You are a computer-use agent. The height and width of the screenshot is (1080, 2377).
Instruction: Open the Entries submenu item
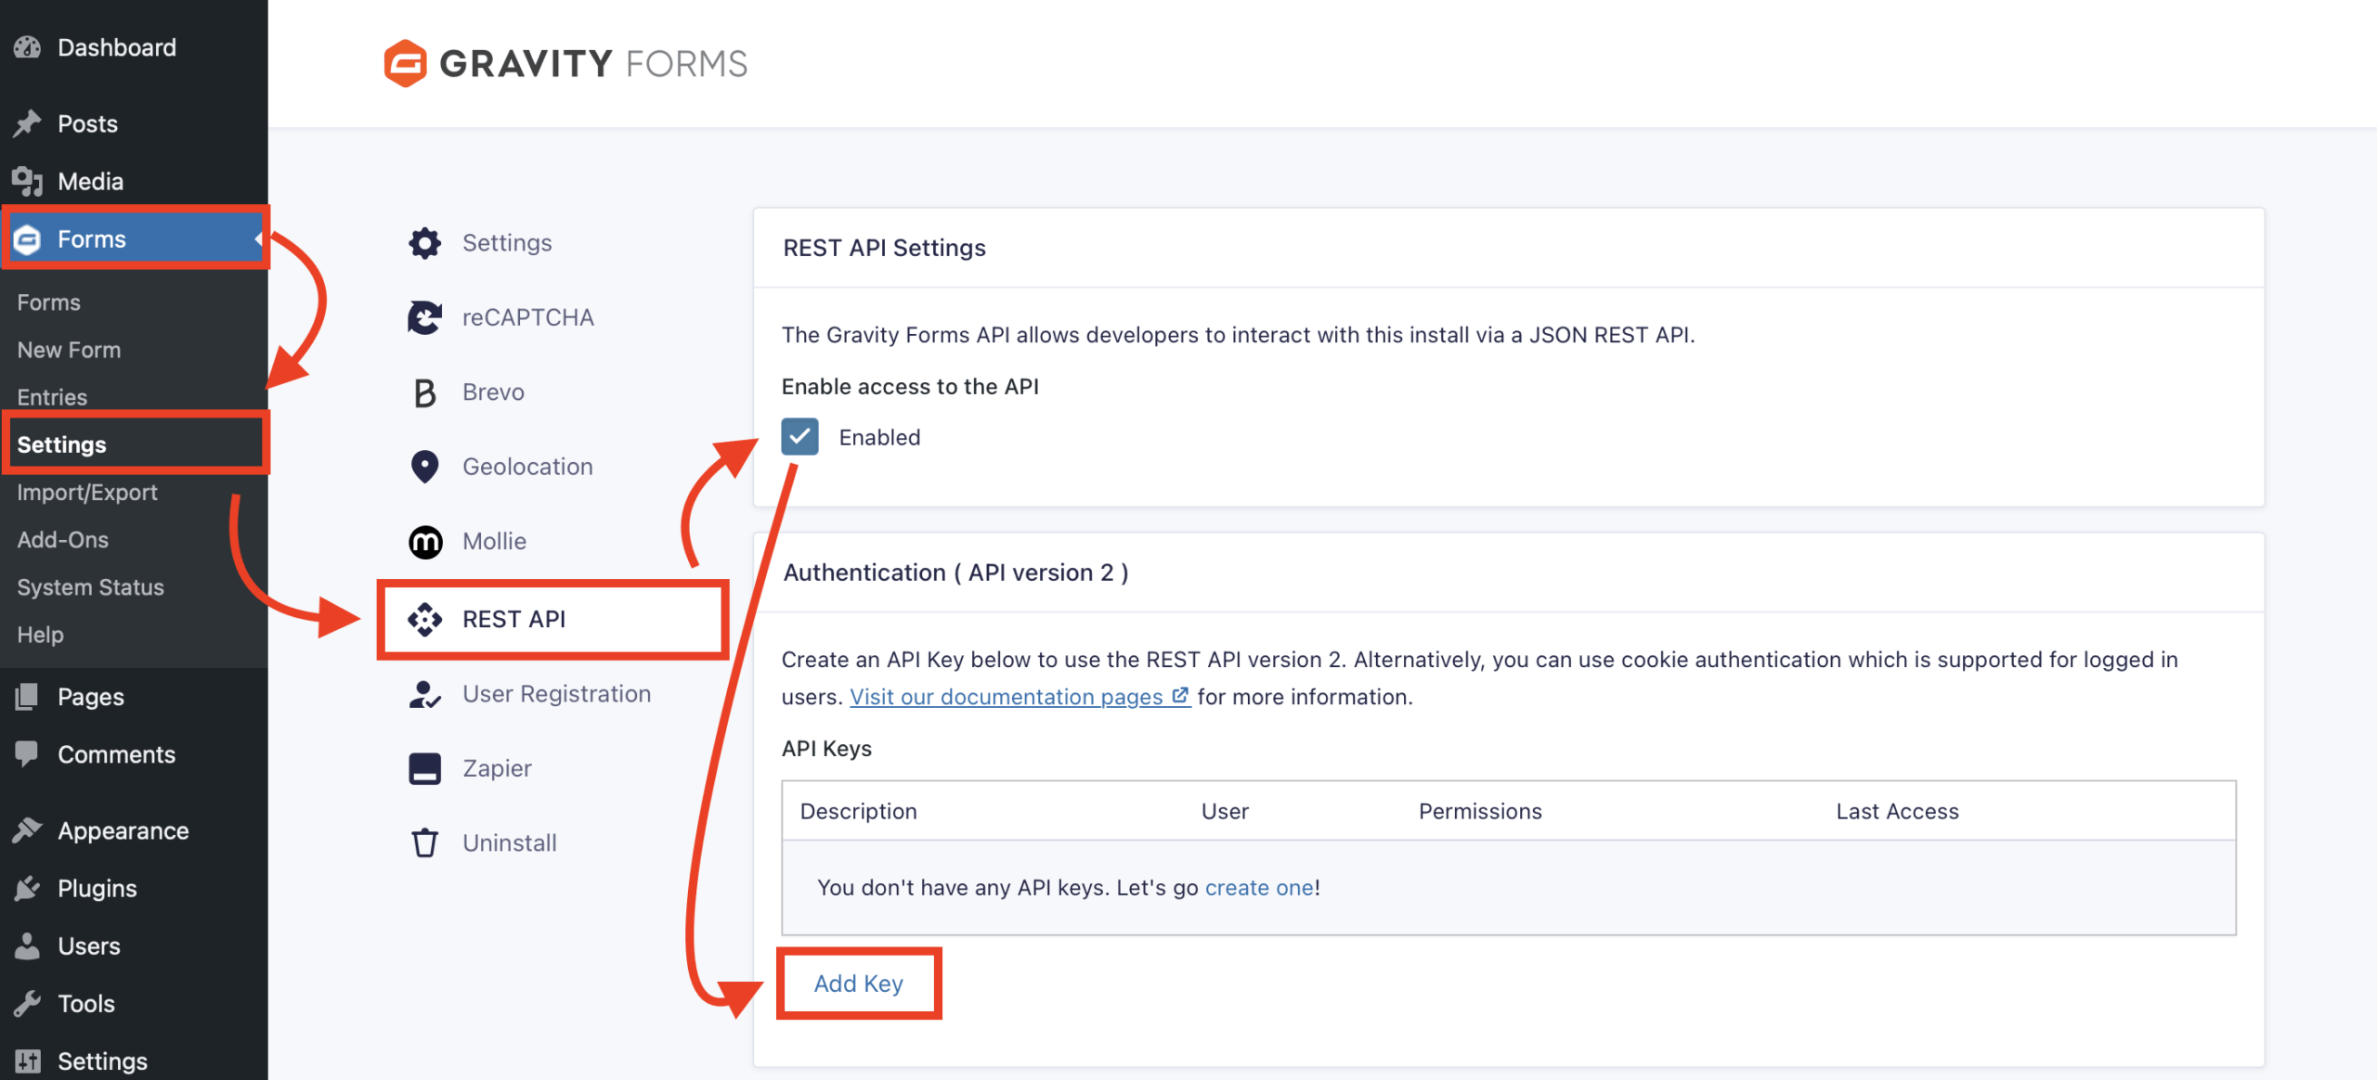pyautogui.click(x=52, y=397)
